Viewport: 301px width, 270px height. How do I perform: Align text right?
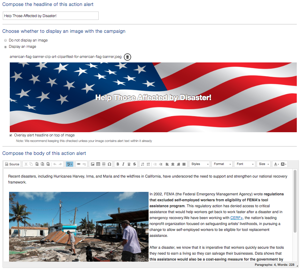click(178, 164)
